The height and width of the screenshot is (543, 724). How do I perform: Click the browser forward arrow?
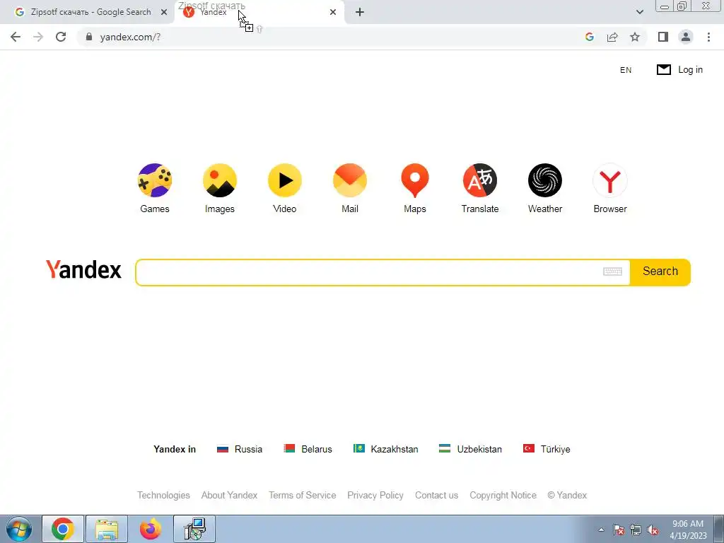tap(38, 37)
